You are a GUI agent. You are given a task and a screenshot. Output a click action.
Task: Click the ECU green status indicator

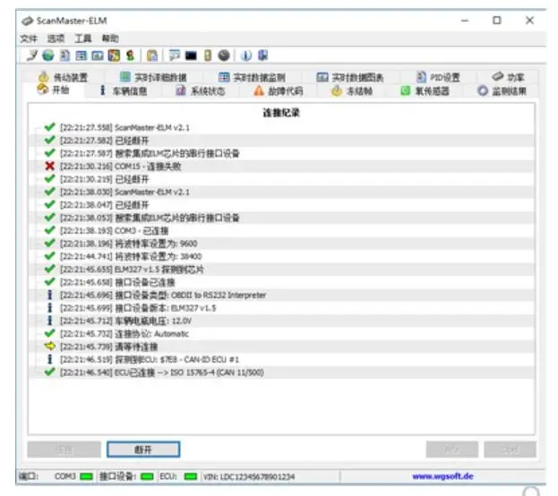pos(191,476)
